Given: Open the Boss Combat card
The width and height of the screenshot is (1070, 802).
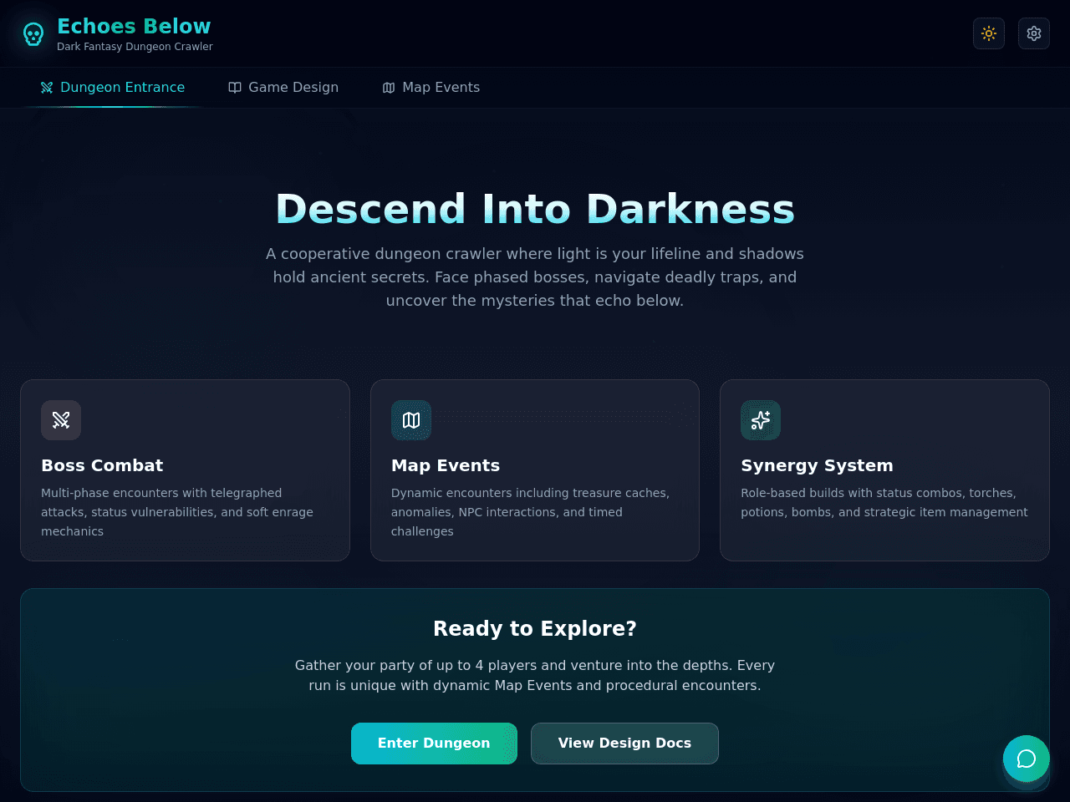Looking at the screenshot, I should pos(185,470).
